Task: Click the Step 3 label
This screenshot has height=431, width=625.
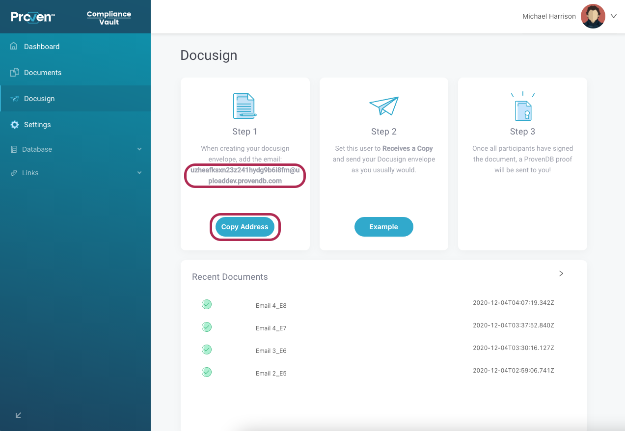Action: 522,132
